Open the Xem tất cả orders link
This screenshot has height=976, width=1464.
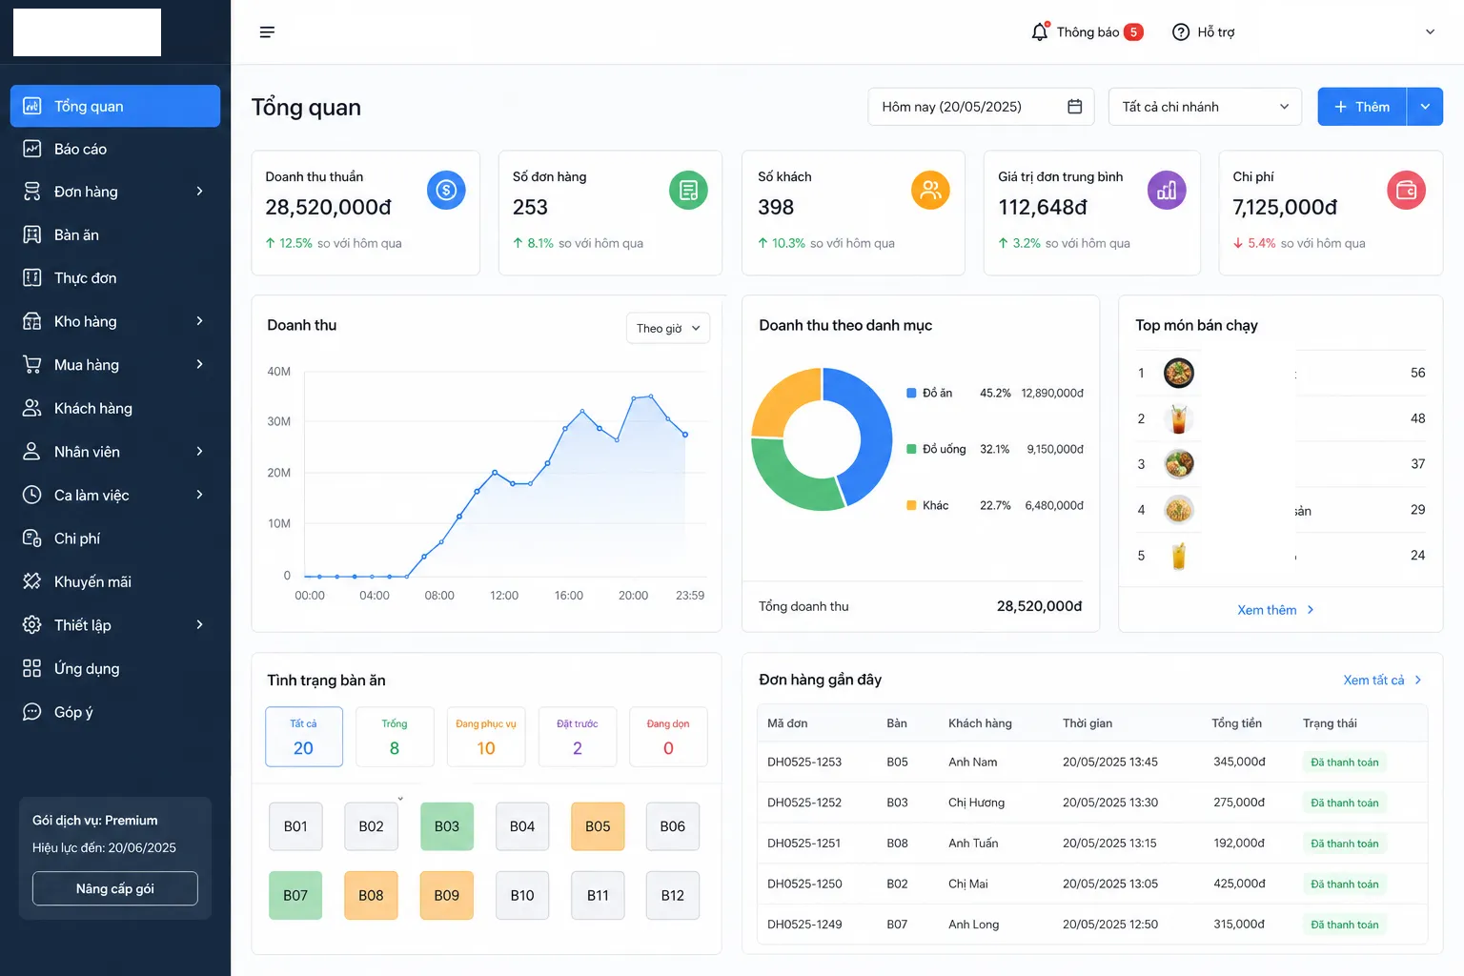pyautogui.click(x=1382, y=680)
